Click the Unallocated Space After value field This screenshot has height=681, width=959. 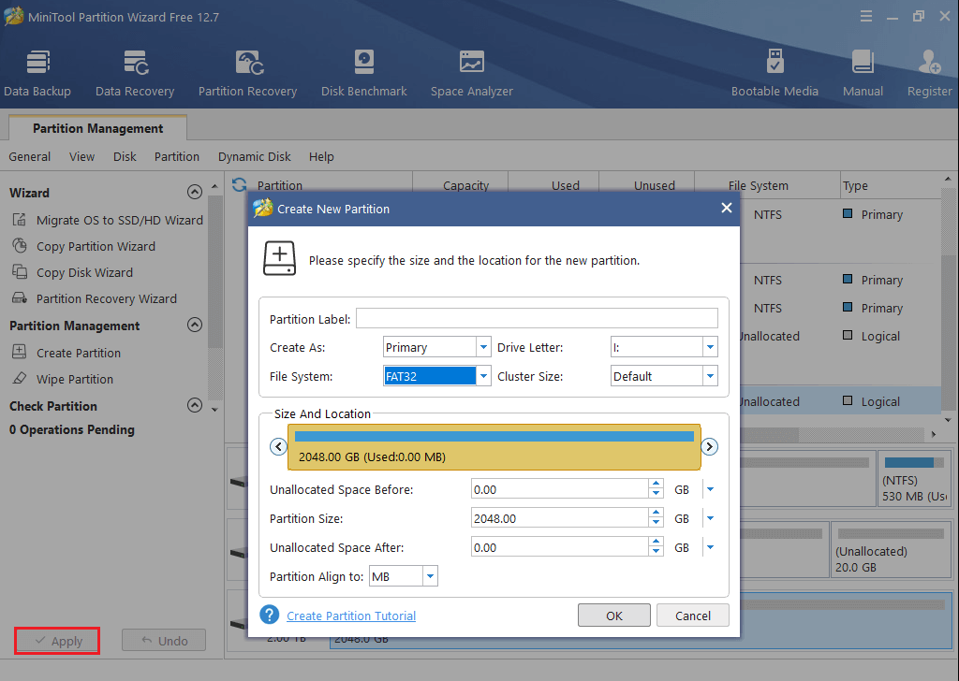pos(560,547)
